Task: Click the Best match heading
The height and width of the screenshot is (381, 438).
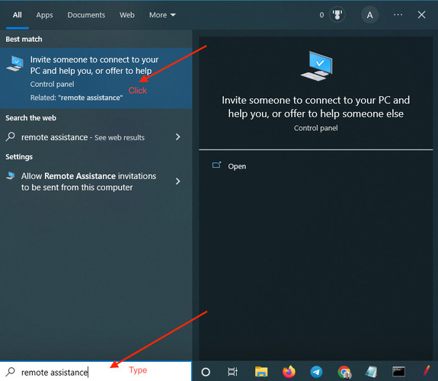Action: [x=24, y=39]
